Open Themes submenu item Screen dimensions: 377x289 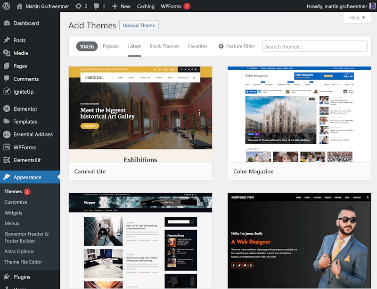coord(13,191)
